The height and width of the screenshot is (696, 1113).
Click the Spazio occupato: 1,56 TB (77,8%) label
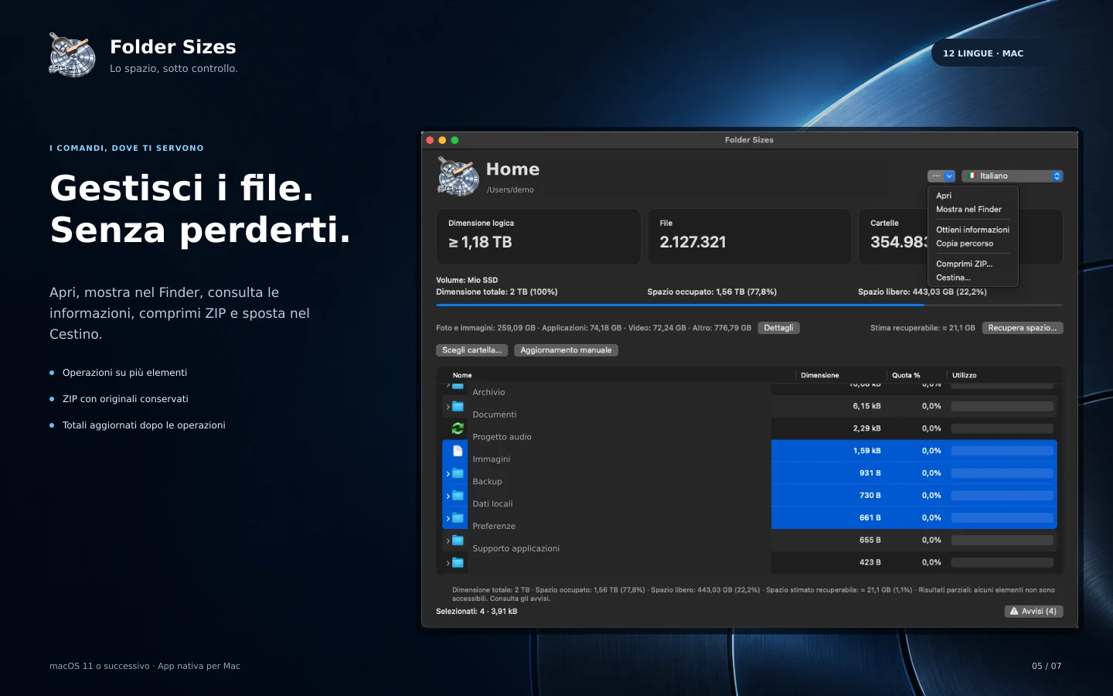[x=712, y=292]
